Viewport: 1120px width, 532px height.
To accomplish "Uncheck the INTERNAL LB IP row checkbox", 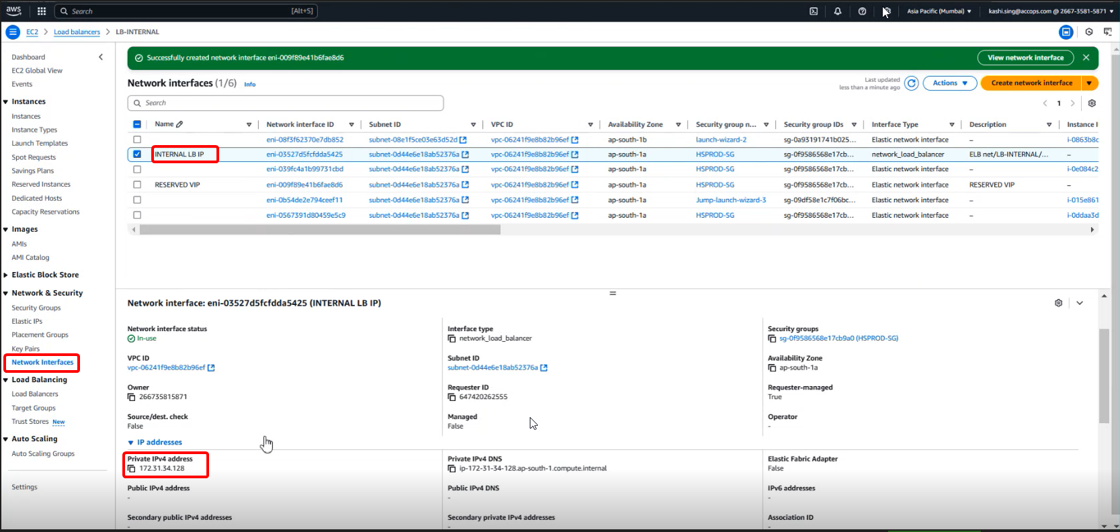I will [x=137, y=154].
